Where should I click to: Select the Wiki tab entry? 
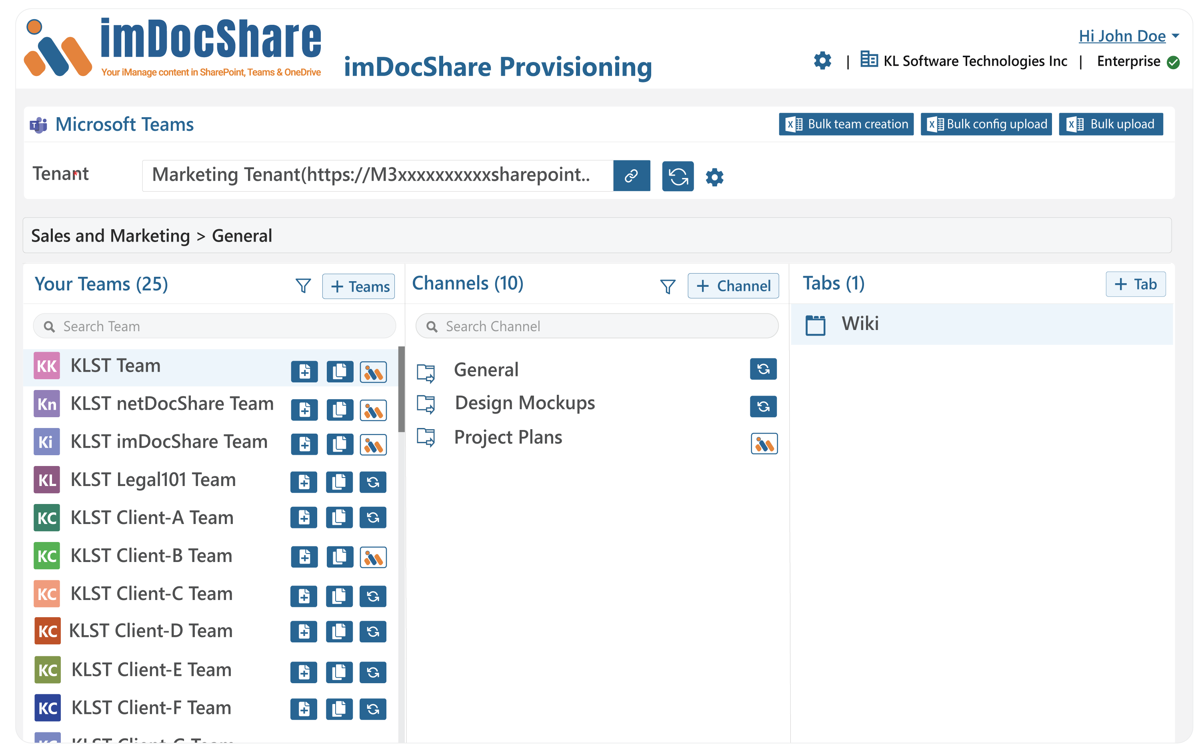[981, 324]
